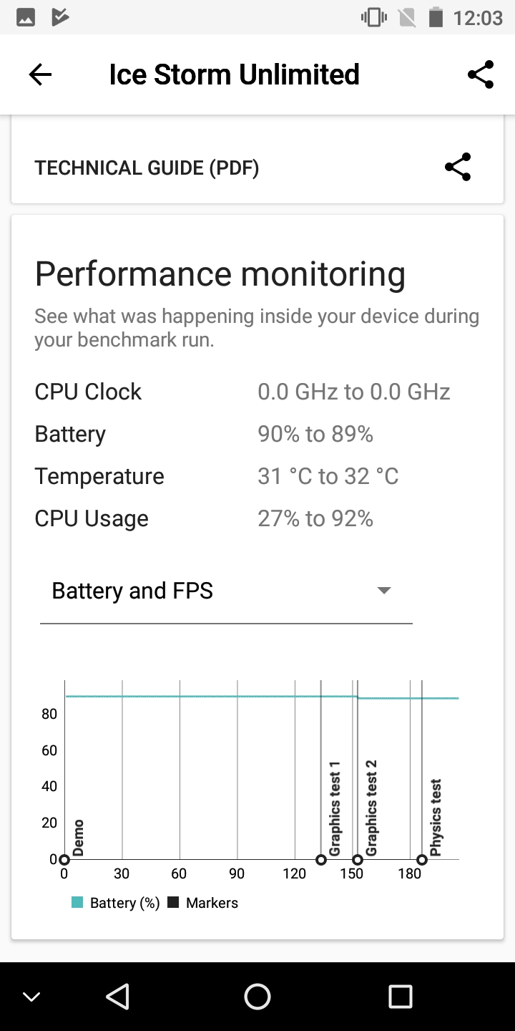The image size is (515, 1031).
Task: Select the Graphics test 1 marker
Action: pyautogui.click(x=321, y=860)
